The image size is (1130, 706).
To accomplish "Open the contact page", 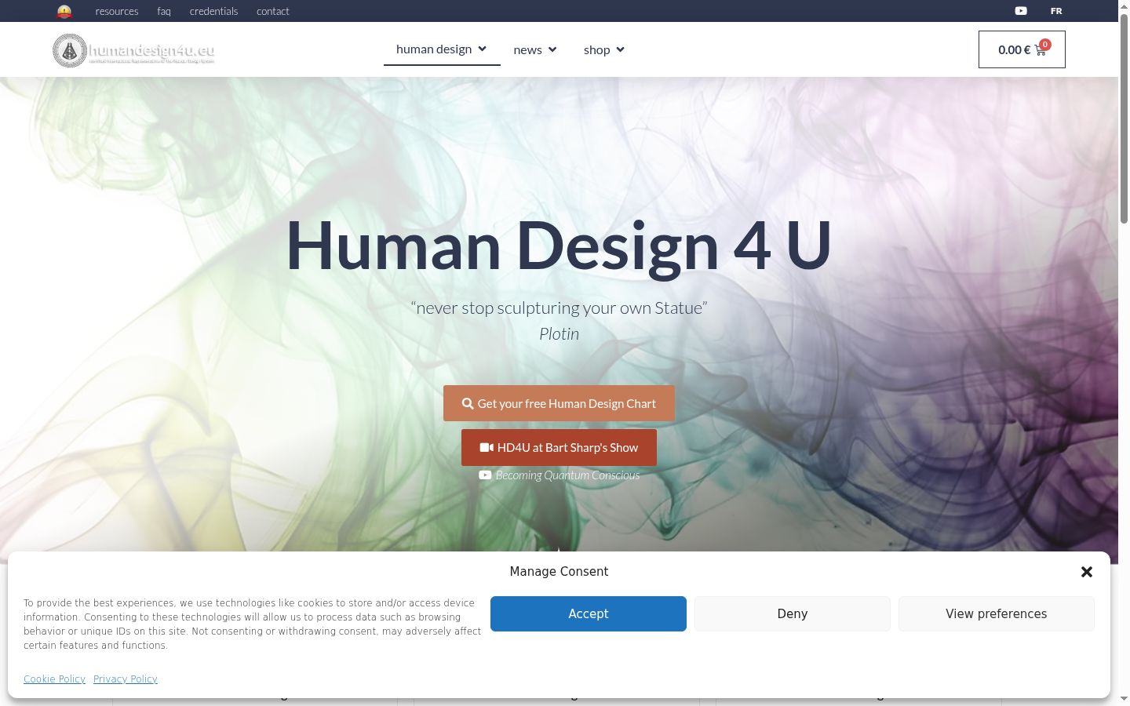I will pyautogui.click(x=273, y=11).
